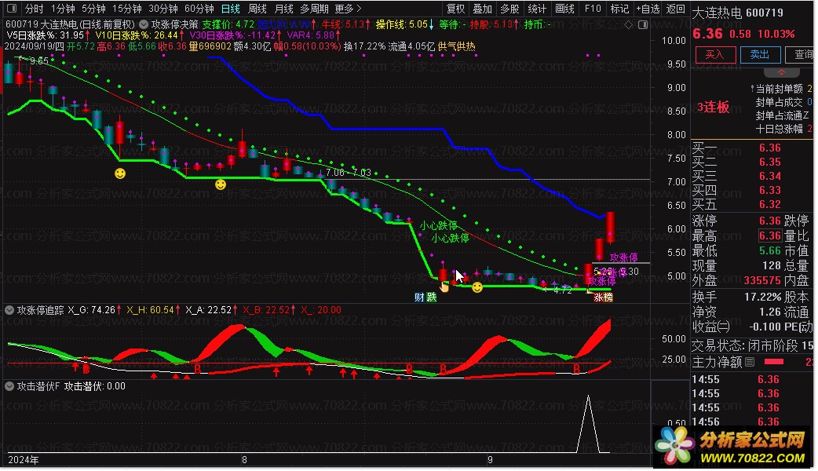Click the 最低 5.66 value
This screenshot has width=818, height=471.
769,251
